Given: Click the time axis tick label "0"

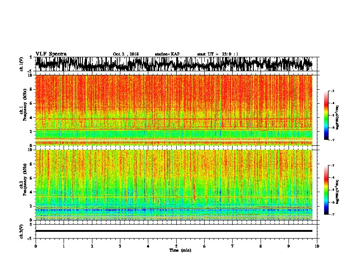Looking at the screenshot, I should 36,246.
